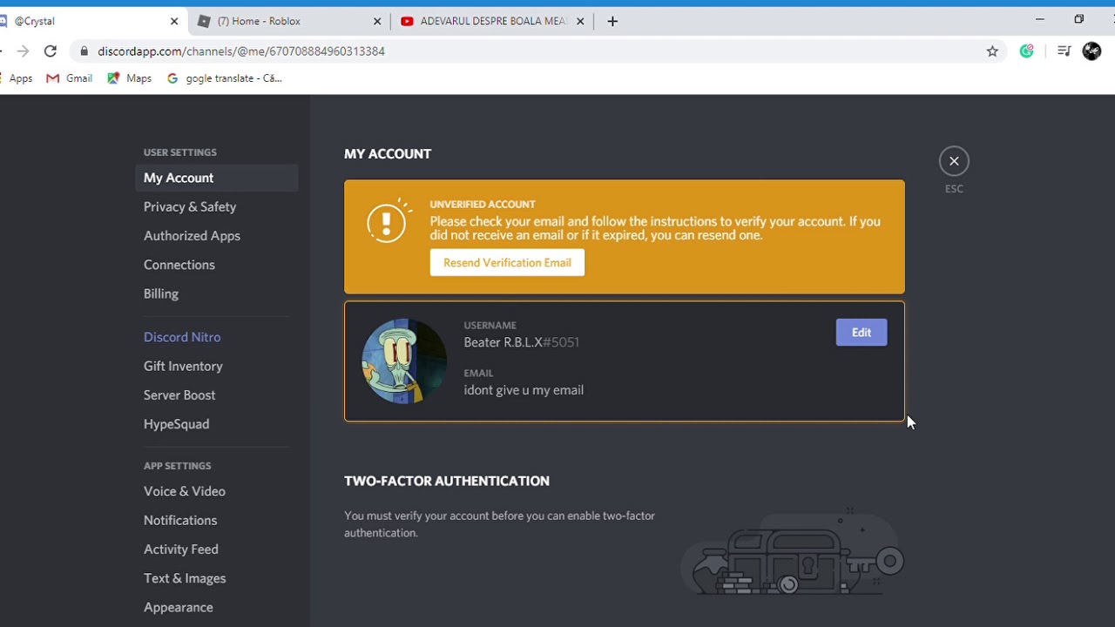Open the Chrome profile avatar
Viewport: 1115px width, 627px height.
pos(1091,51)
